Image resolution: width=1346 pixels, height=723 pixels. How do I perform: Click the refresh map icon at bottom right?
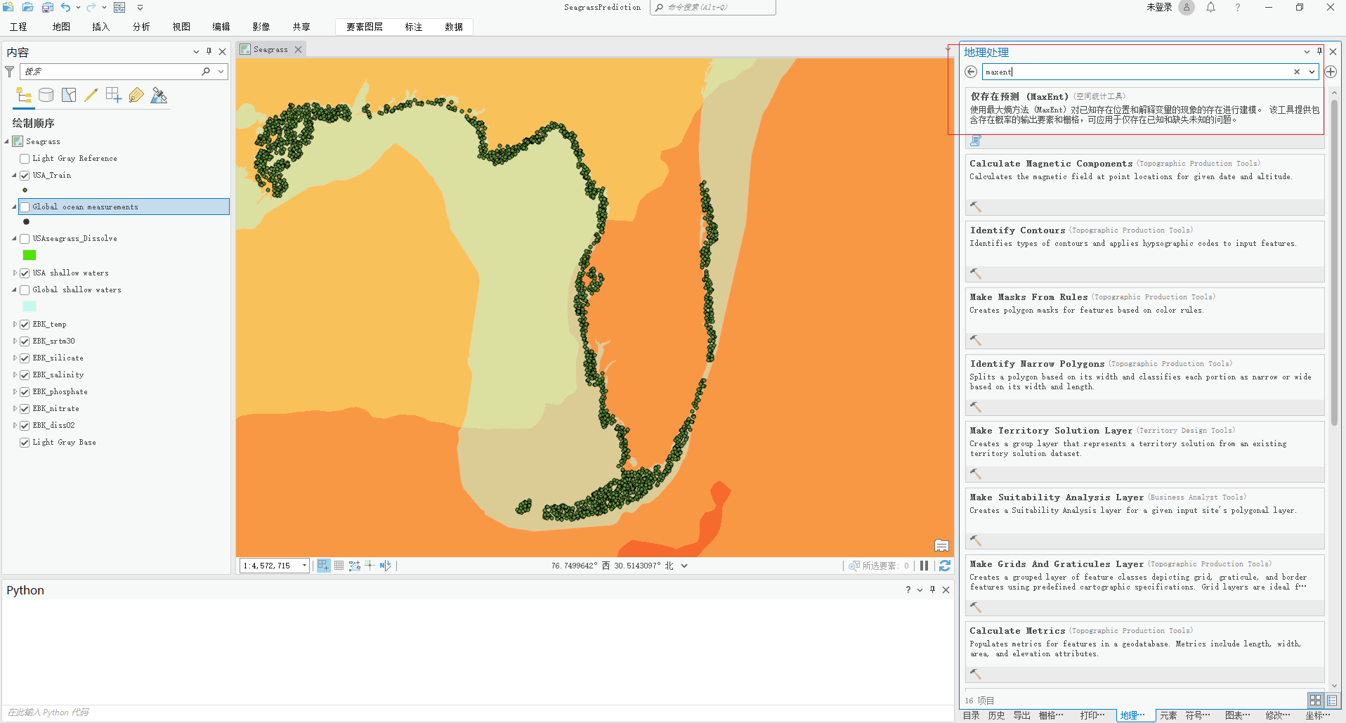944,566
